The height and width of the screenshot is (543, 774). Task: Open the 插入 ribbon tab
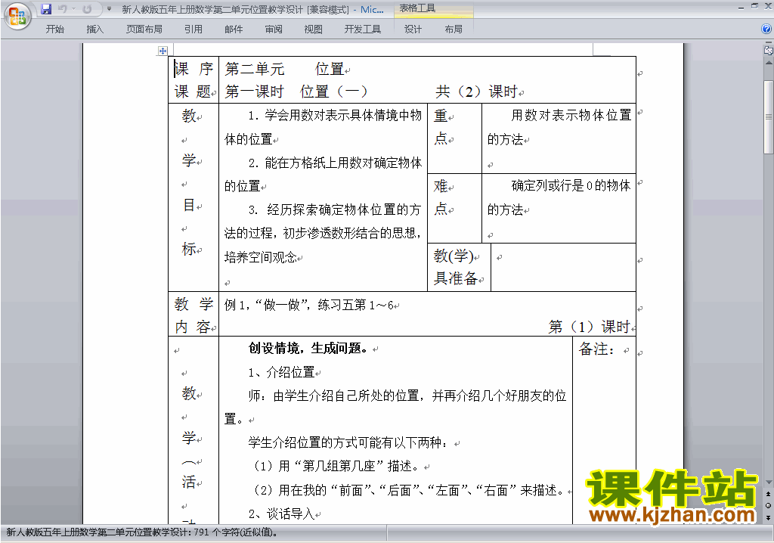pyautogui.click(x=94, y=29)
